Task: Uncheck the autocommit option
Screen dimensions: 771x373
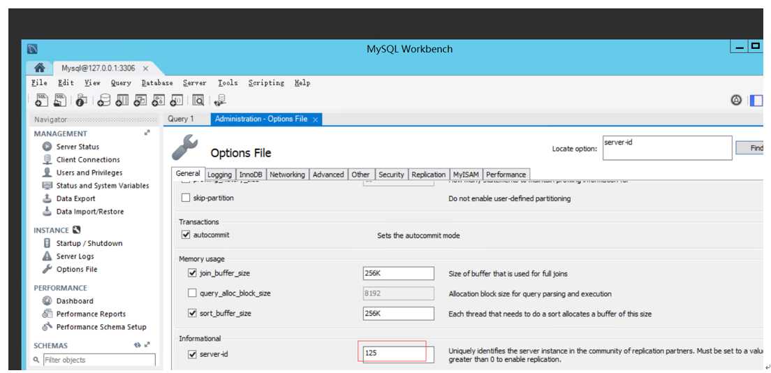Action: [185, 235]
